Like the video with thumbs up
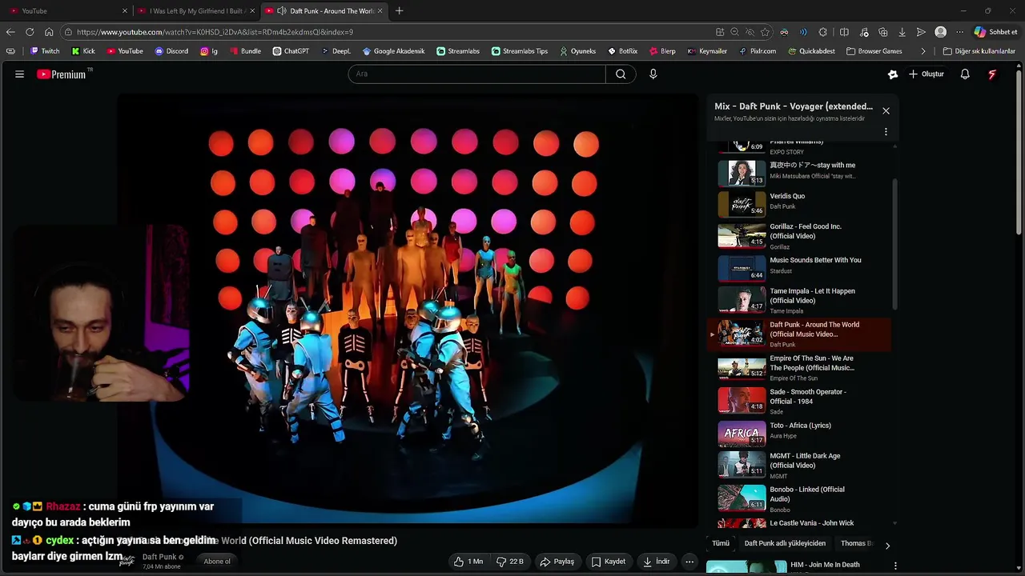 coord(468,562)
